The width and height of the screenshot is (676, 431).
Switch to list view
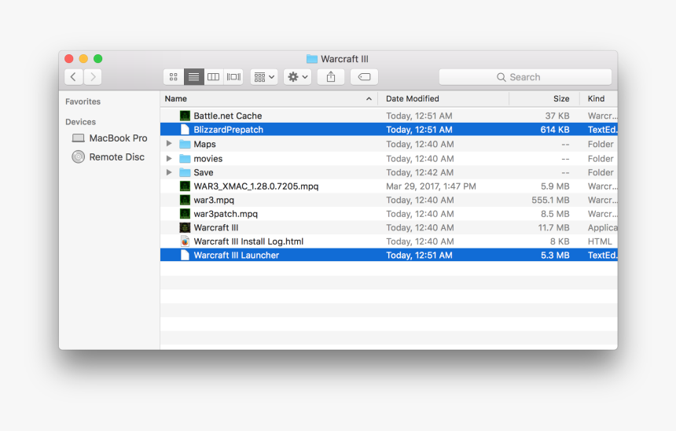(x=193, y=77)
